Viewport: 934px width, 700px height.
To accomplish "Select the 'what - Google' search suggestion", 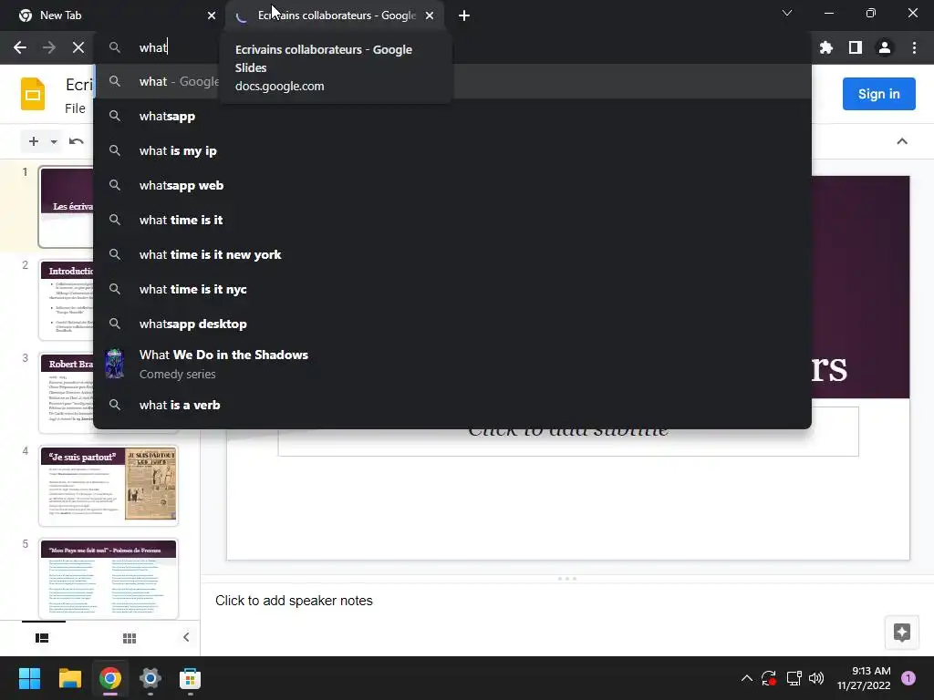I will coord(452,81).
